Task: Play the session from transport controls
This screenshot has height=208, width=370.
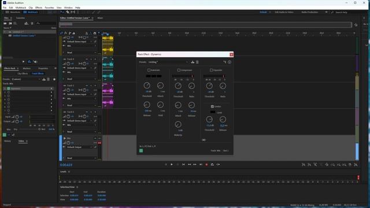Action: tap(172, 164)
